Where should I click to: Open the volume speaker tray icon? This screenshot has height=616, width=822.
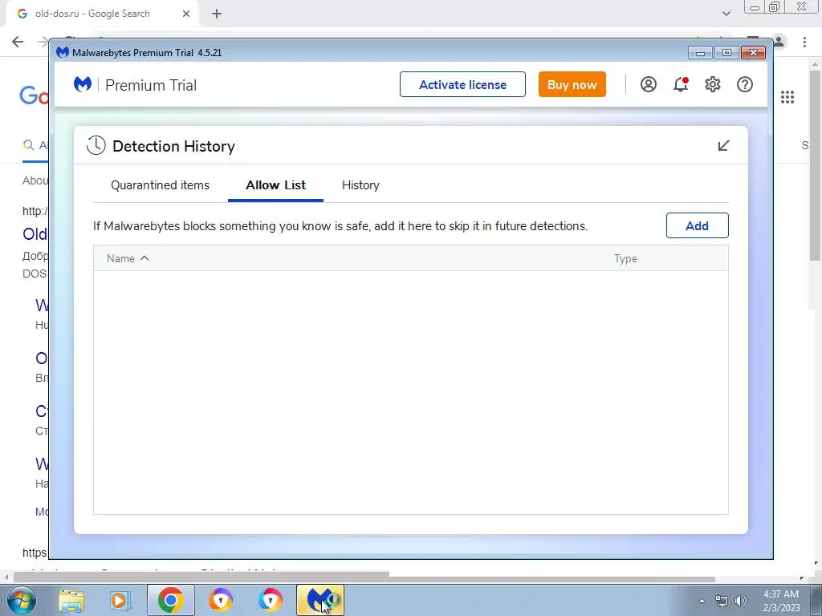coord(741,601)
